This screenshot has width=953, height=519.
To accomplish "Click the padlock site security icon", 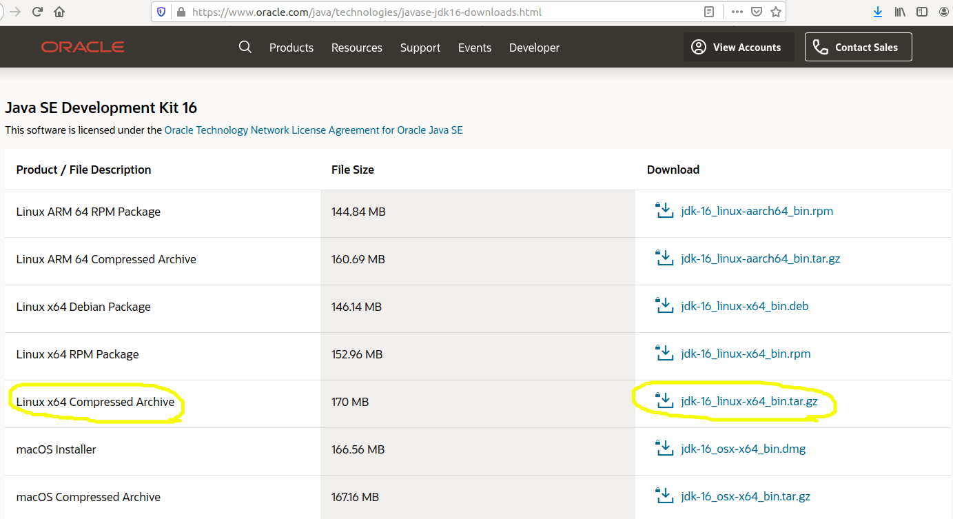I will click(x=181, y=12).
